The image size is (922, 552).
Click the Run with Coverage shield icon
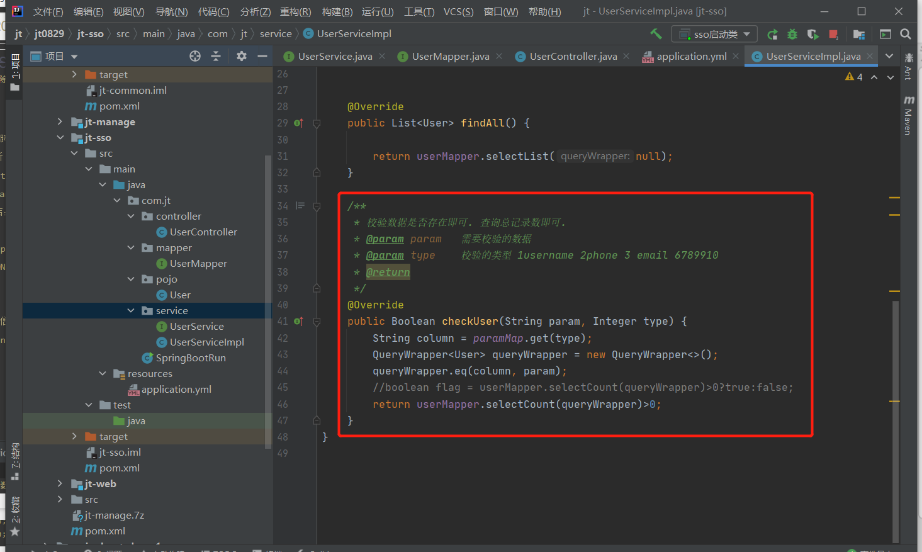coord(813,34)
